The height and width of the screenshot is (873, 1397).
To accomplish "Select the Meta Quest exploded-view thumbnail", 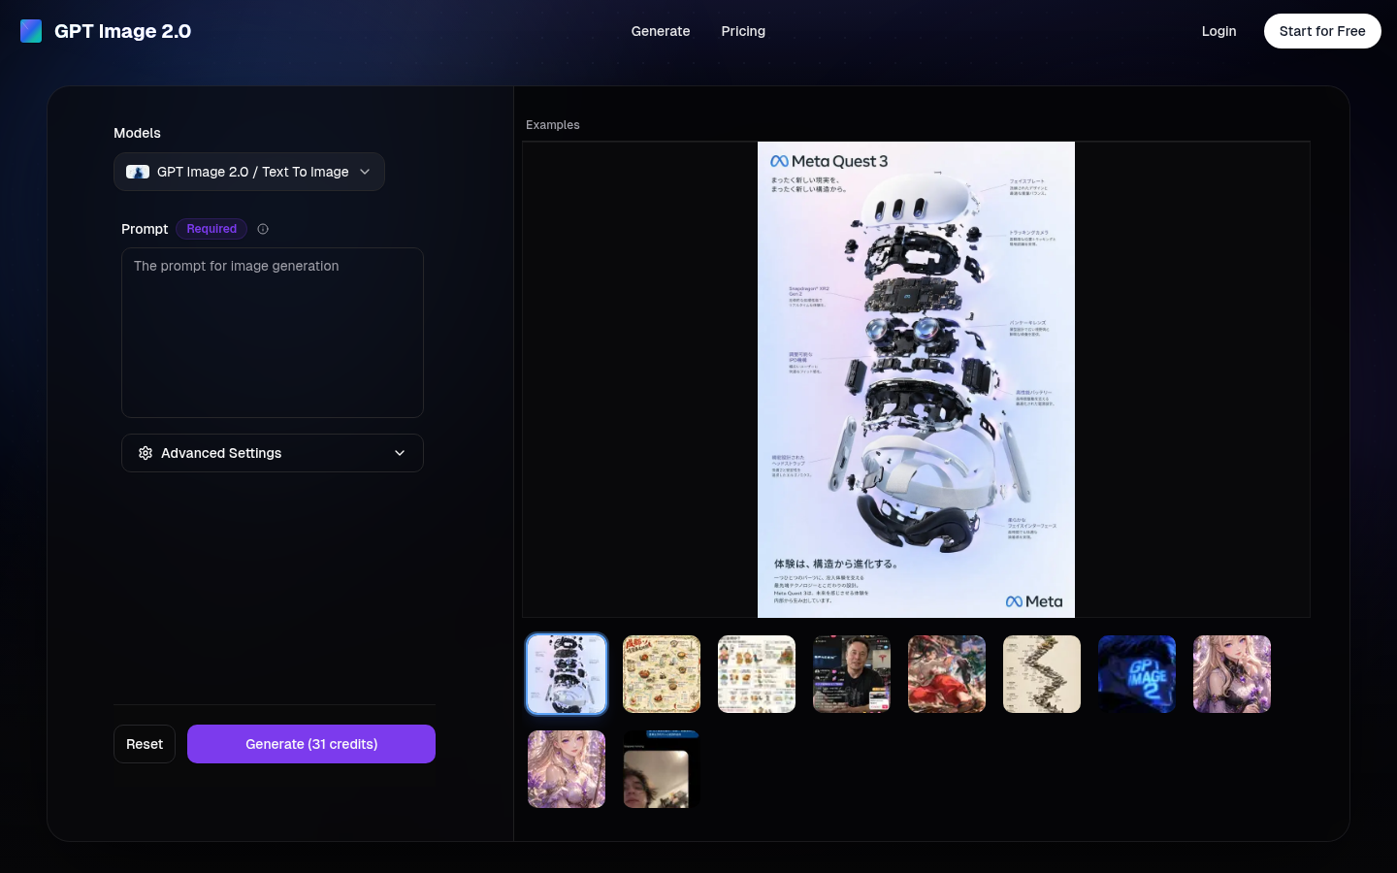I will (x=567, y=674).
